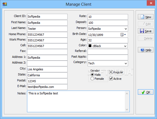Click the Birth Date value 12/30/1899
The image size is (157, 119).
pos(96,35)
